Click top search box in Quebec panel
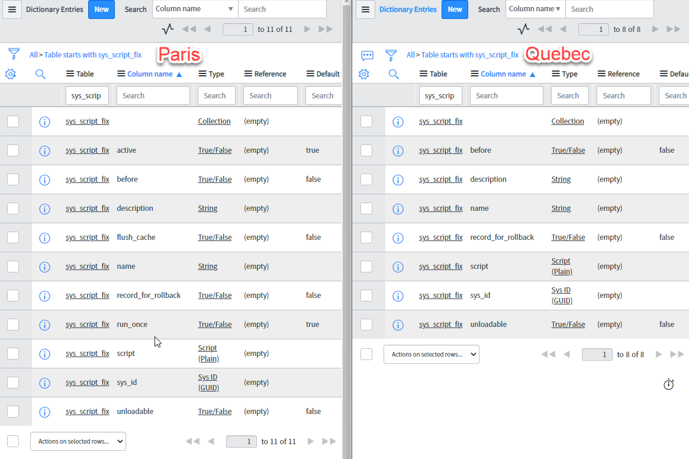 609,9
